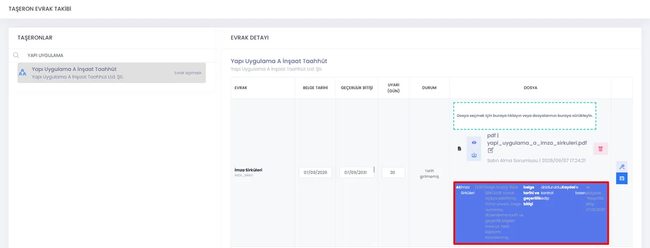Click the EVRAK DETAYI panel heading
650x248 pixels.
pos(250,37)
